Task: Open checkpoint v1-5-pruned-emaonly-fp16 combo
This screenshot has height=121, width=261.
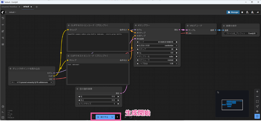Action: click(x=32, y=82)
